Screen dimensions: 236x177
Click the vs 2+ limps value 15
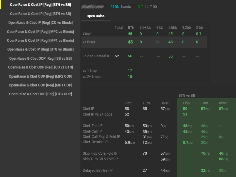[x=130, y=77]
